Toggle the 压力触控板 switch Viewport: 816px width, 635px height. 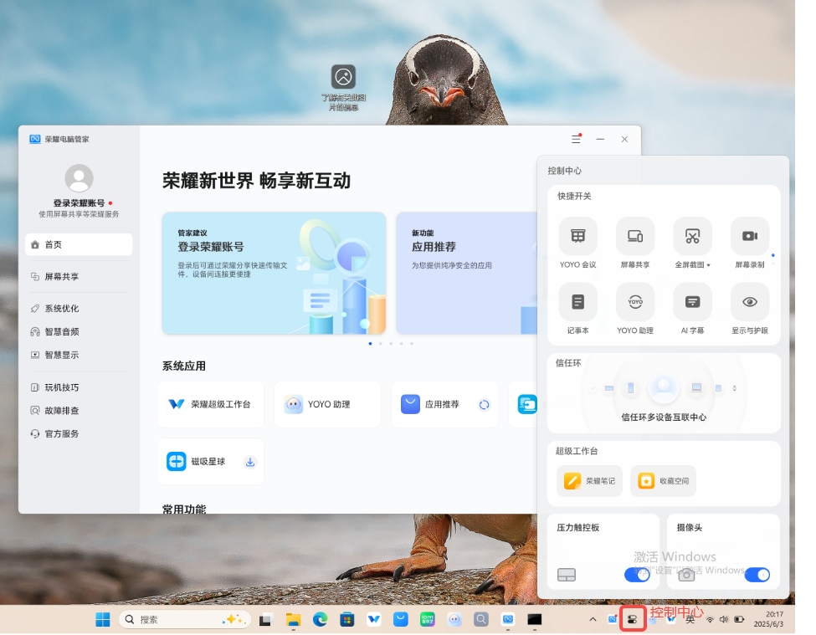(636, 575)
